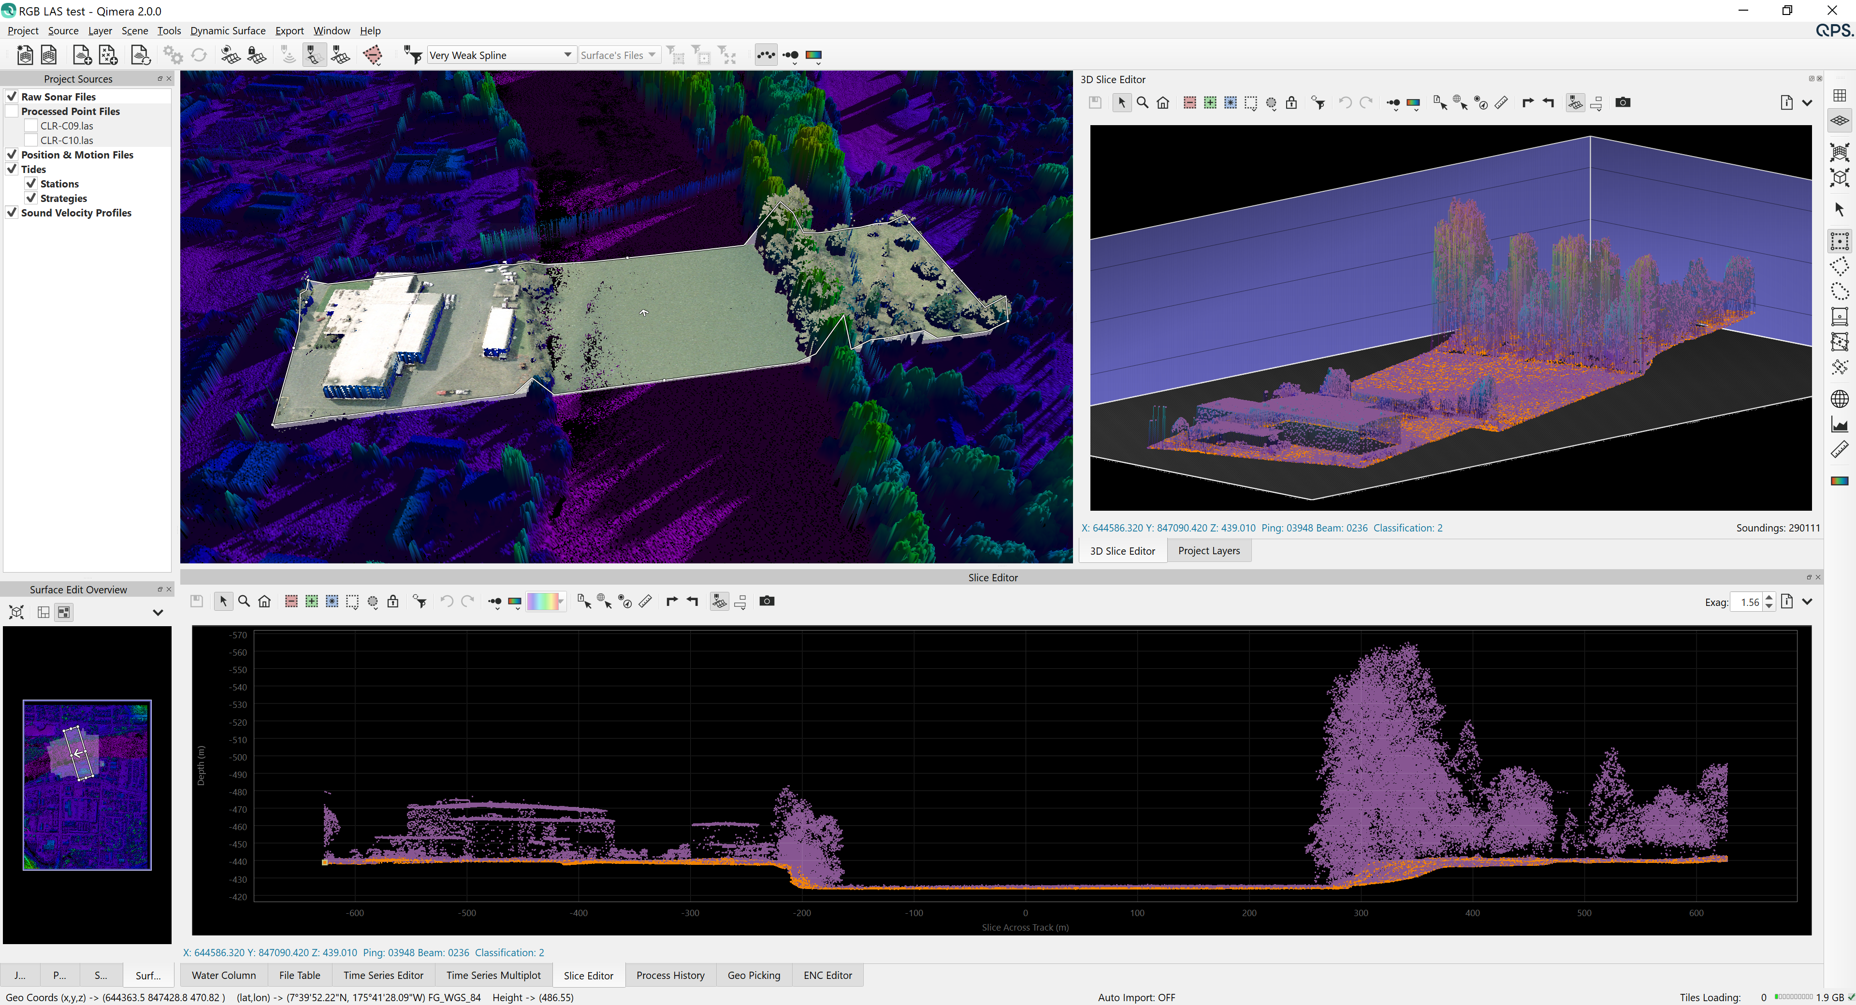The width and height of the screenshot is (1856, 1005).
Task: Select the red reject-area tool in 3D Slice Editor
Action: point(1189,102)
